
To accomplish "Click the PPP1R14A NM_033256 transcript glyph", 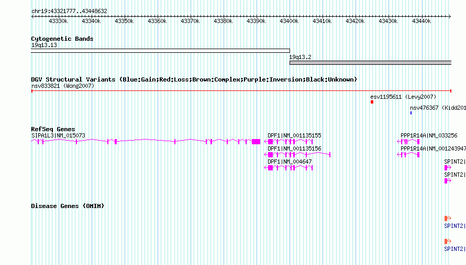I will point(408,142).
